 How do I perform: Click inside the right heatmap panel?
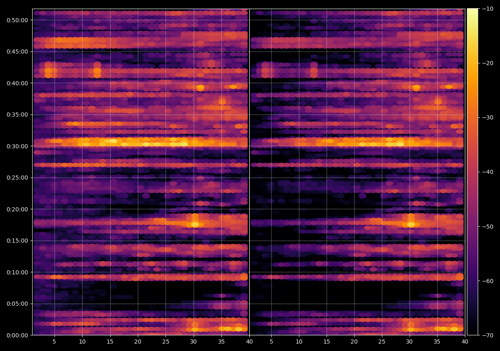click(x=357, y=172)
